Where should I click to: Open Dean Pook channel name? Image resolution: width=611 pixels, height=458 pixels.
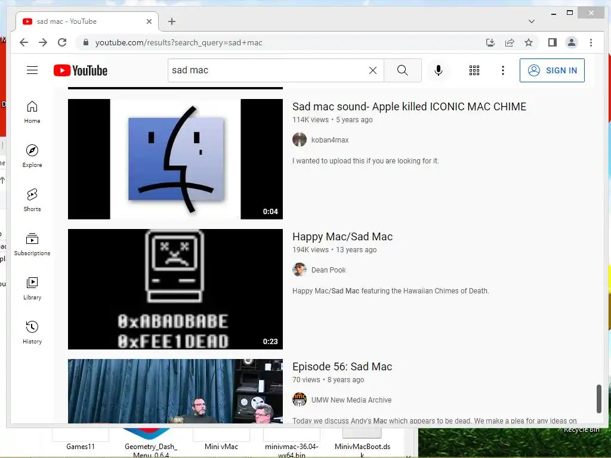tap(329, 270)
